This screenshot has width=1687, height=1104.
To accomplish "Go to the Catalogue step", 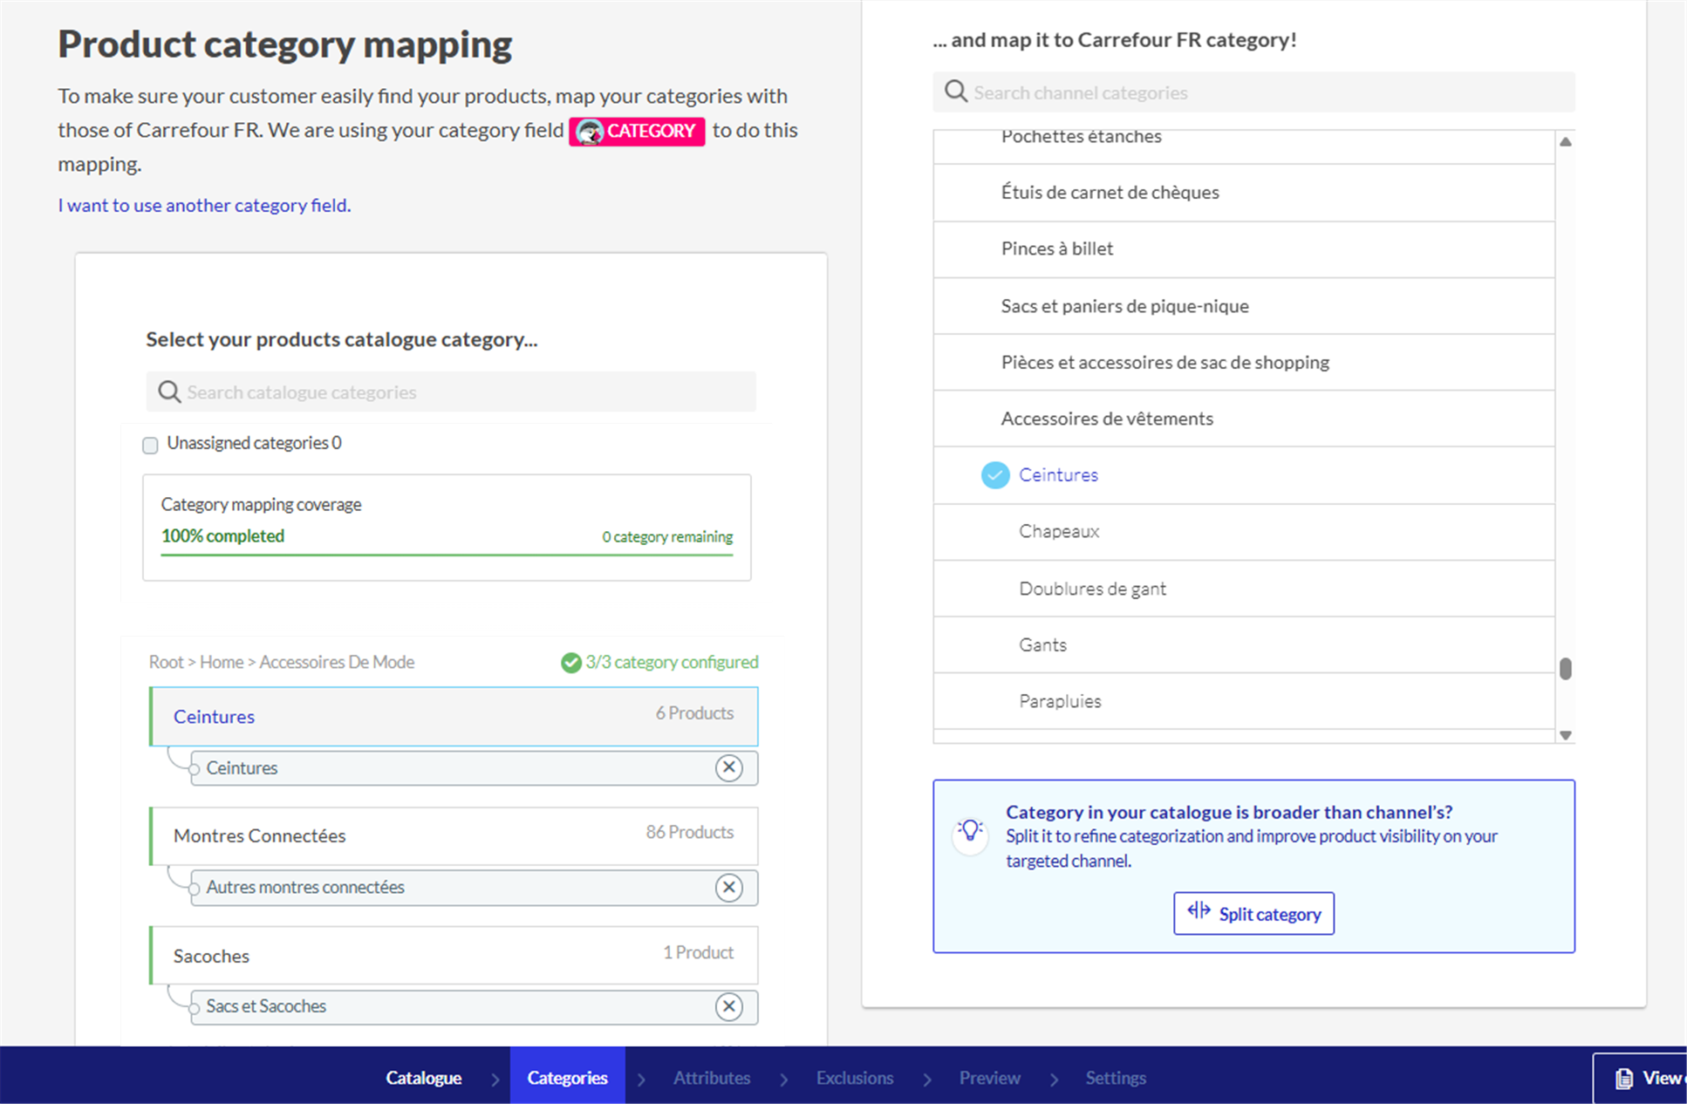I will (x=423, y=1078).
